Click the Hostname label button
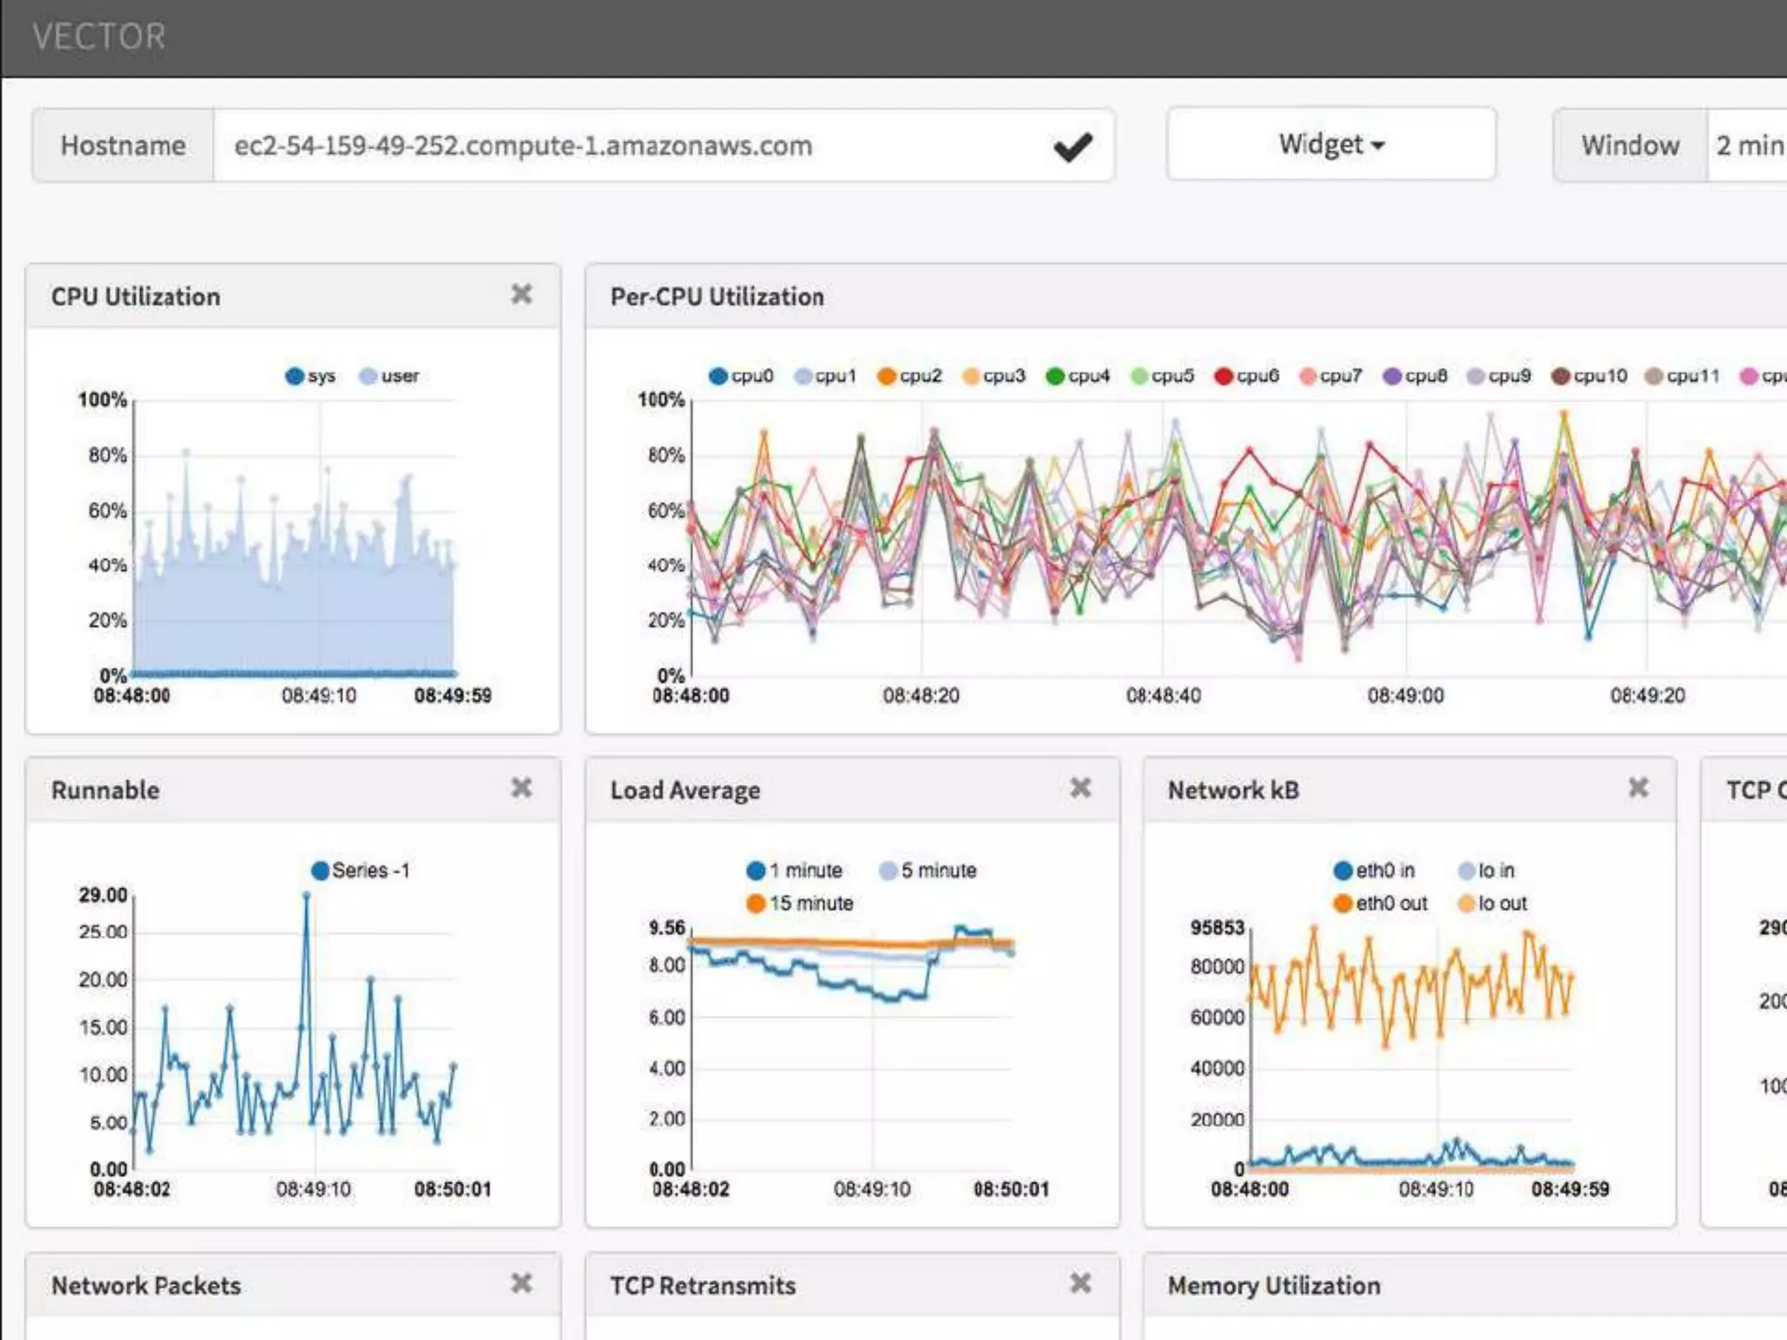Image resolution: width=1787 pixels, height=1340 pixels. pos(123,146)
